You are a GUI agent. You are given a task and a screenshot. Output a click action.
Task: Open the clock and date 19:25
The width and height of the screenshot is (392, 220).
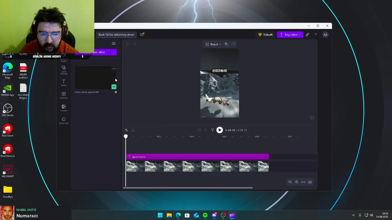point(382,215)
